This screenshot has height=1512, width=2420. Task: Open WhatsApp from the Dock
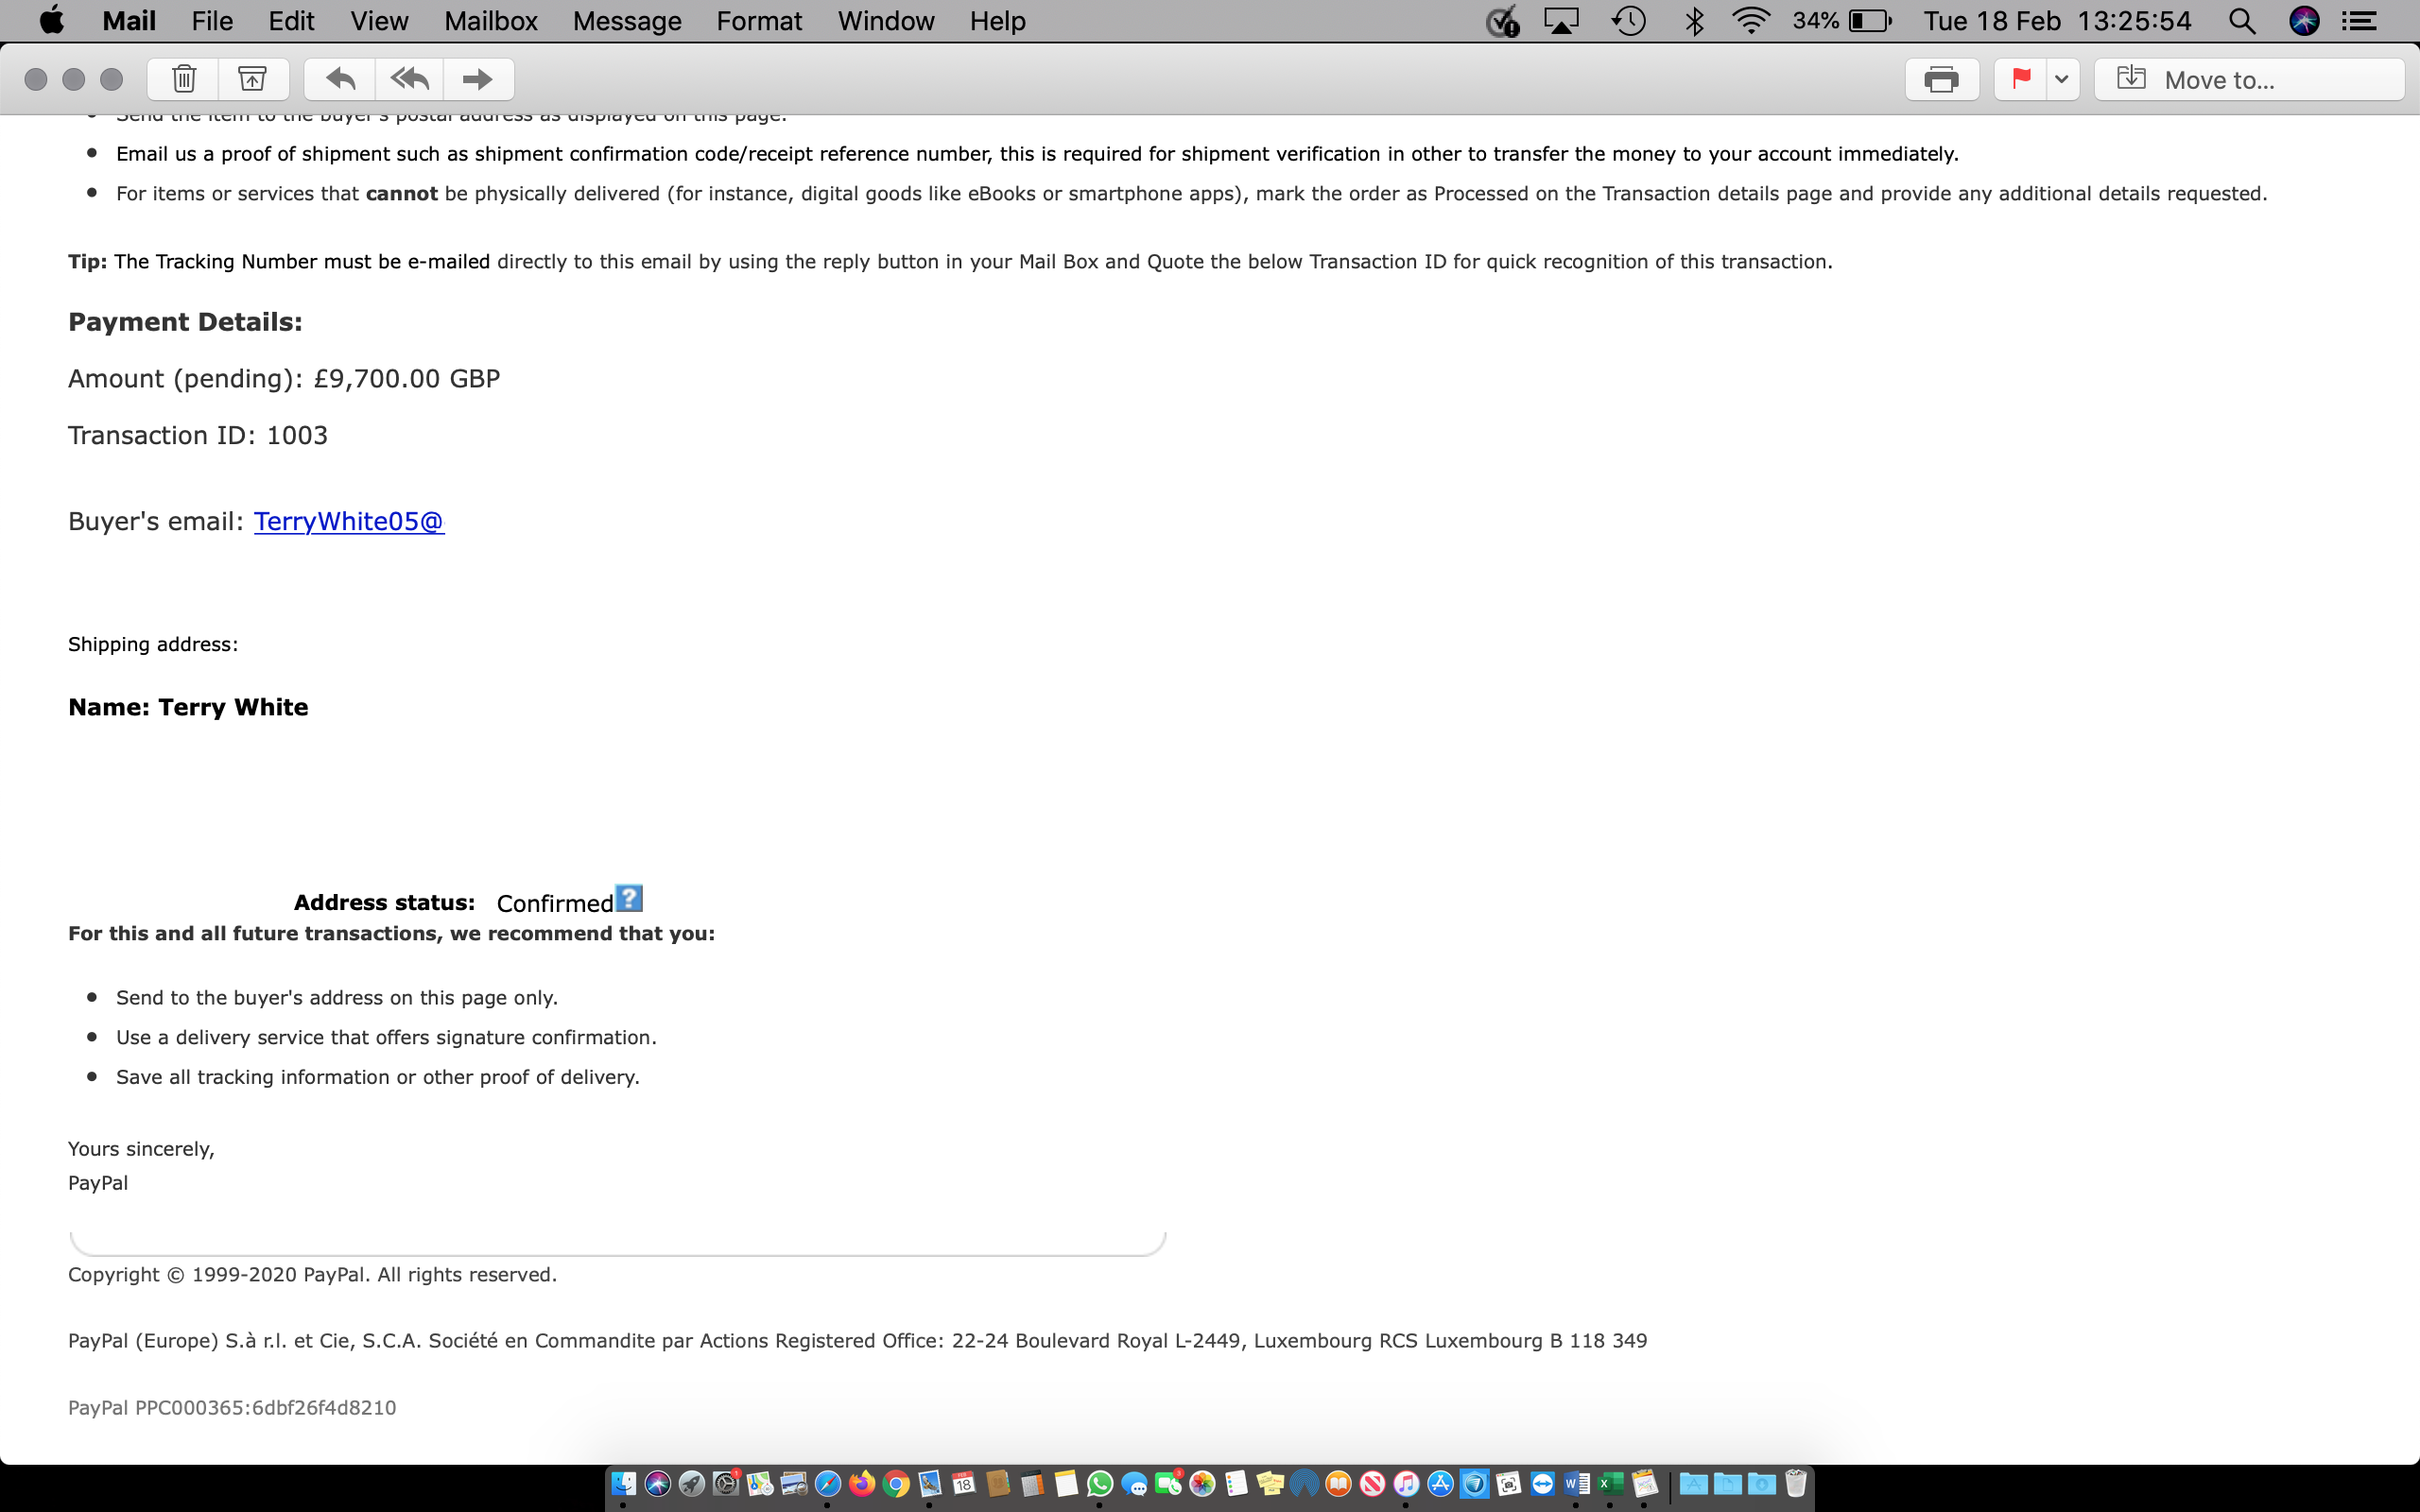(x=1100, y=1484)
